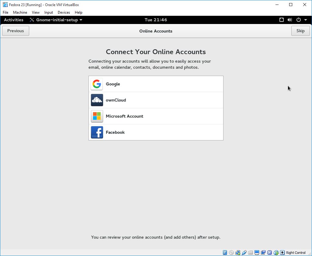Select the Facebook account label
312x256 pixels.
point(115,132)
